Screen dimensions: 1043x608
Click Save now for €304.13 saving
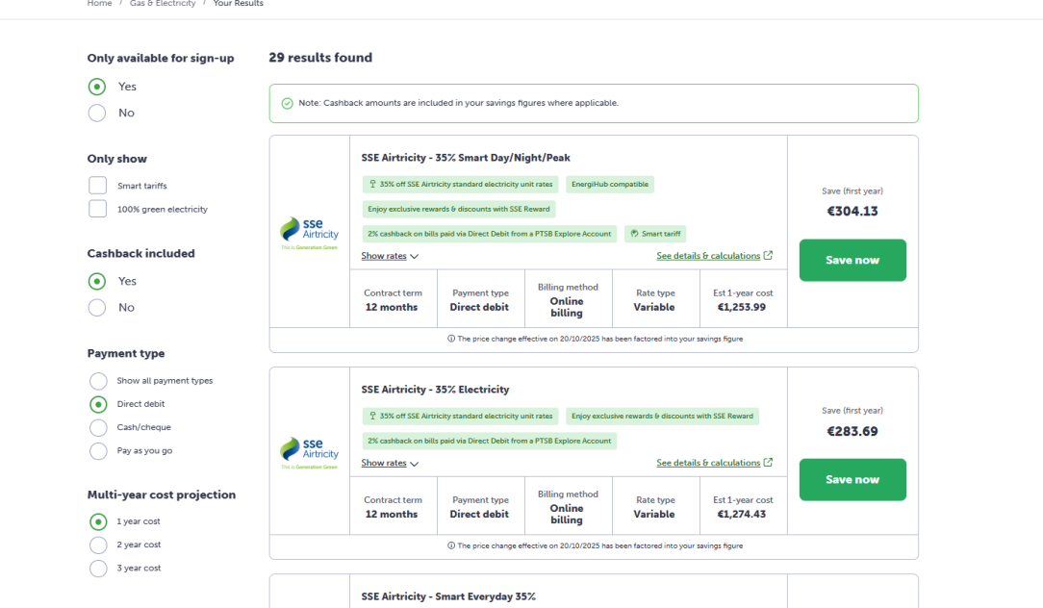[x=852, y=260]
